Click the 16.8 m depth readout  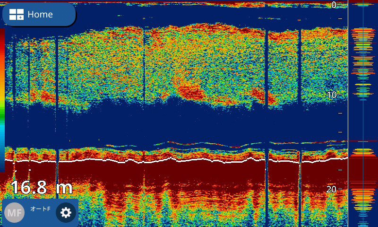point(42,188)
